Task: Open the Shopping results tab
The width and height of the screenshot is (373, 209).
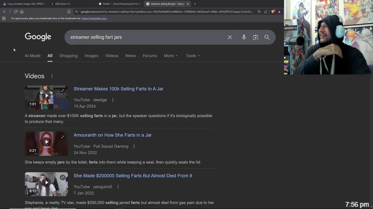Action: pyautogui.click(x=68, y=56)
